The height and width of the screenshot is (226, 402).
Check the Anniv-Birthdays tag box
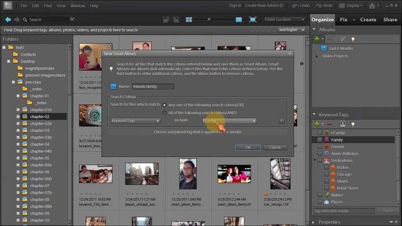click(320, 153)
